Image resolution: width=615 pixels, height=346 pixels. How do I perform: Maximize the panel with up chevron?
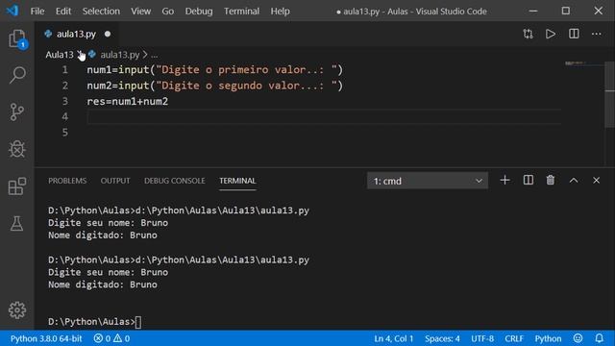point(574,181)
